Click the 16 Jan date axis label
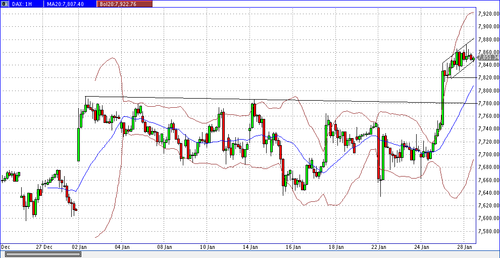This screenshot has width=500, height=258. 293,247
